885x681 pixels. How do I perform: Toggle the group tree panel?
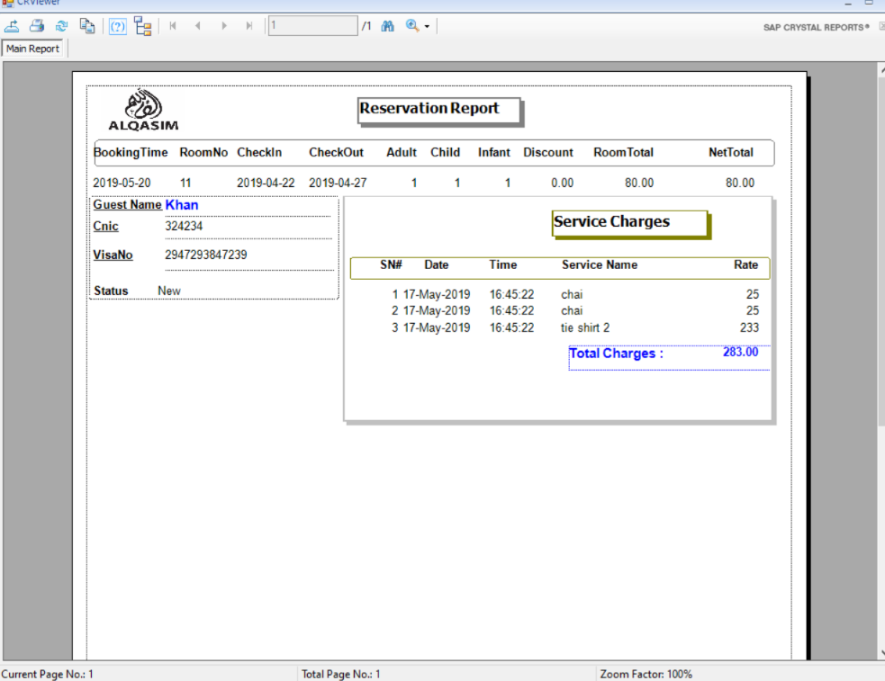coord(142,26)
